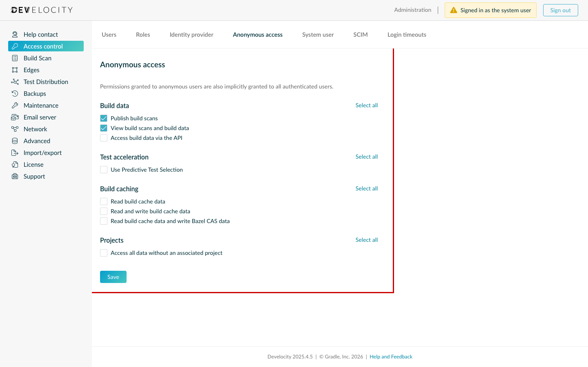
Task: Click the system user warning banner
Action: point(490,10)
